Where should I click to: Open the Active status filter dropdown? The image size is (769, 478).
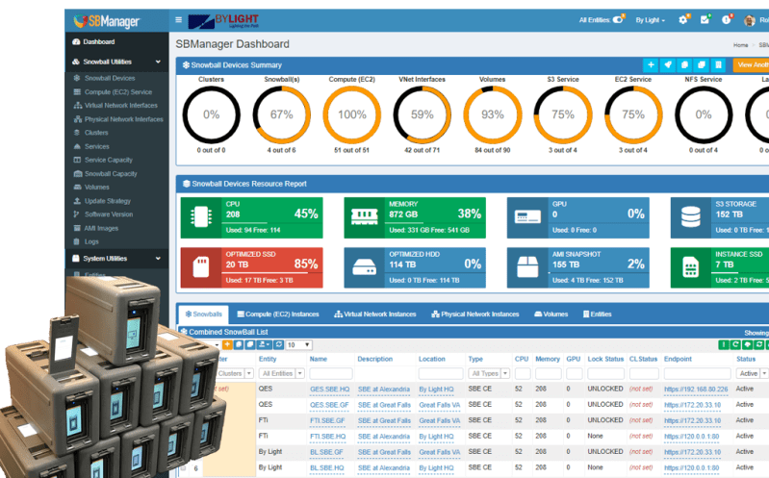tap(752, 373)
